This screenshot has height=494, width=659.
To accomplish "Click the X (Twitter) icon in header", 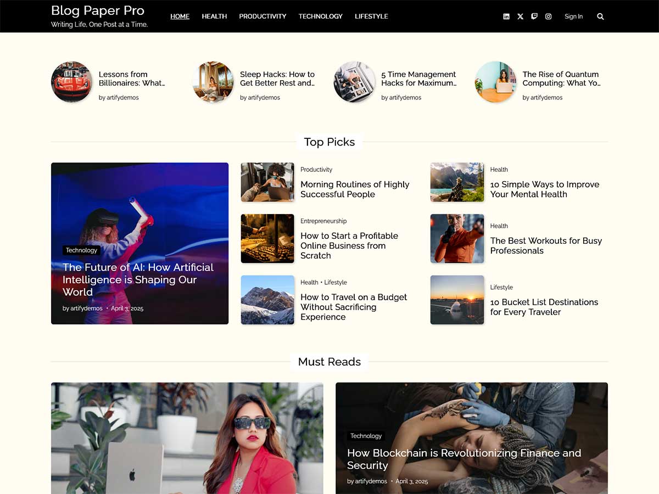I will pos(520,16).
